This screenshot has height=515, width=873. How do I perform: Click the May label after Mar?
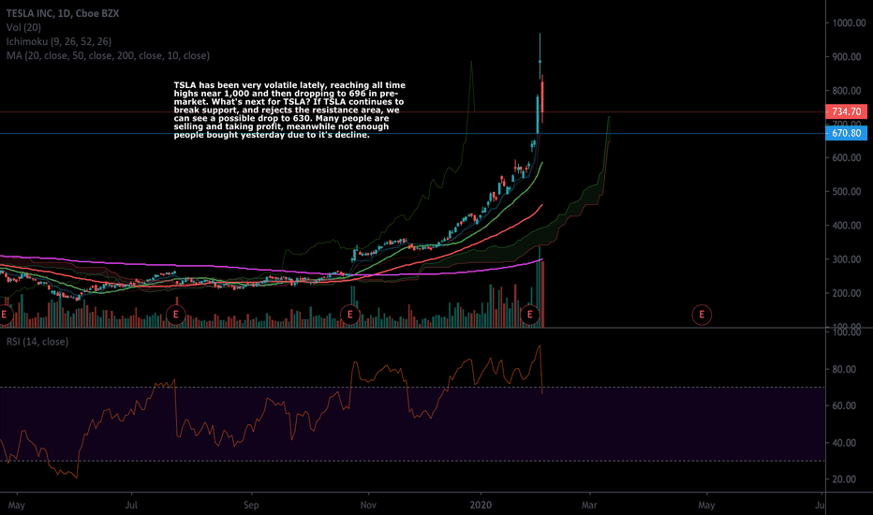coord(706,506)
